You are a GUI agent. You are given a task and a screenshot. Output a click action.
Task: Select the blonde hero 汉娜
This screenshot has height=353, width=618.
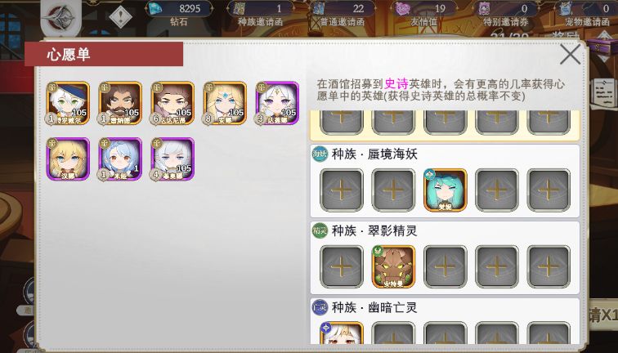(68, 159)
